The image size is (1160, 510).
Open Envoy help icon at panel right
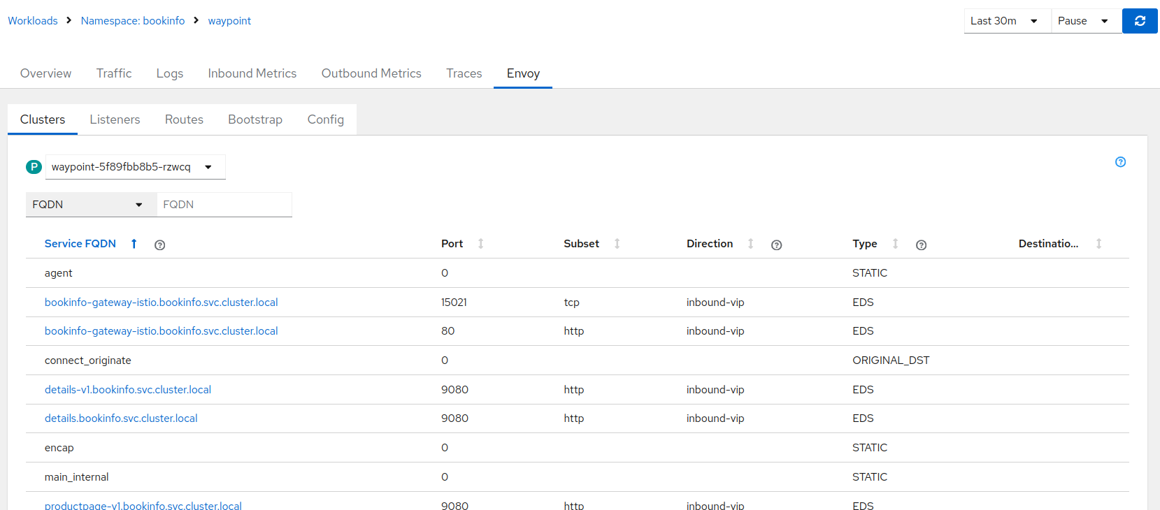(x=1120, y=162)
